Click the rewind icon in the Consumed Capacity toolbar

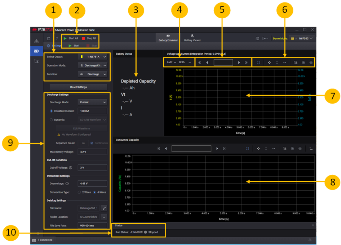158,149
